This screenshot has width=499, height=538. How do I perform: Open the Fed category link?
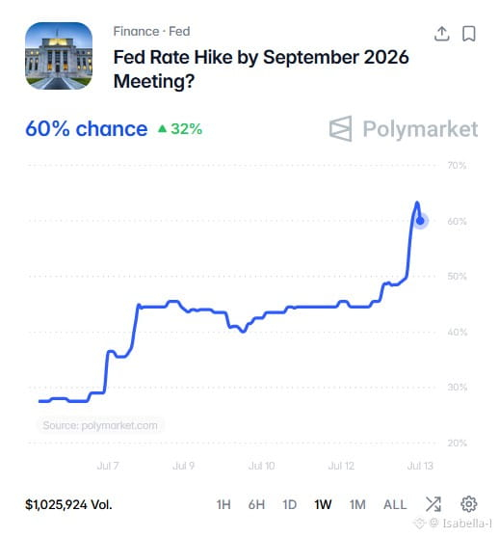(x=179, y=32)
